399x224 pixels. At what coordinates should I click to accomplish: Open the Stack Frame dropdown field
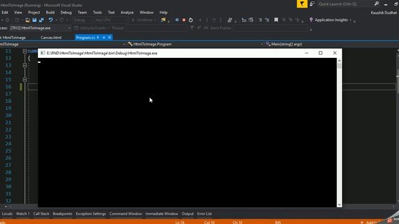click(270, 28)
